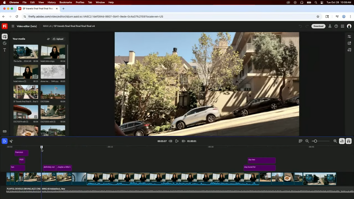Select the 'stay tuned for' text clip
Image resolution: width=354 pixels, height=199 pixels.
(259, 167)
